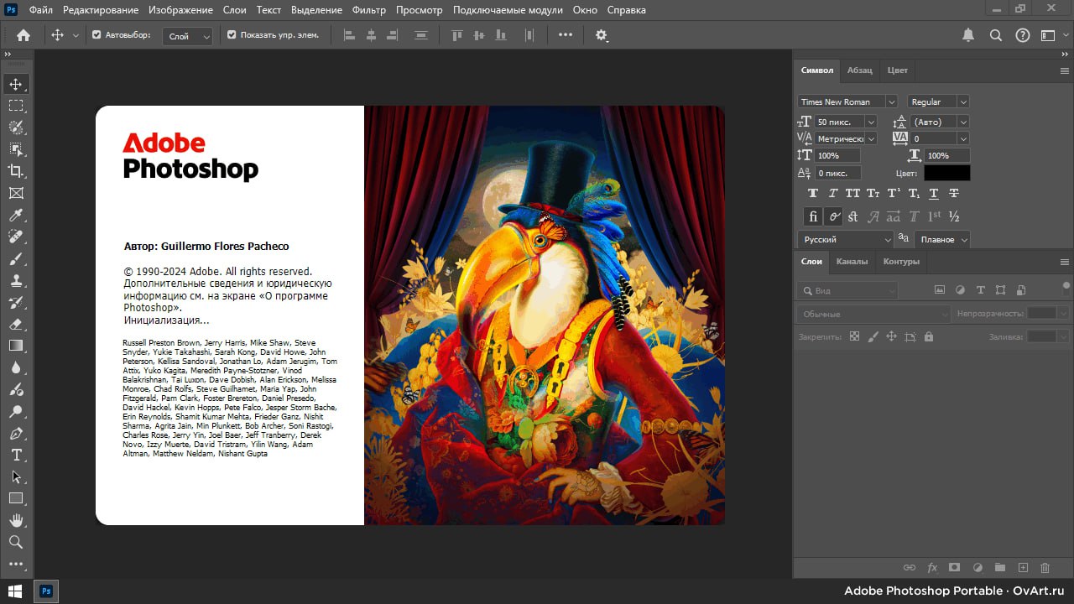Viewport: 1074px width, 604px height.
Task: Open the gear settings in options bar
Action: 602,35
